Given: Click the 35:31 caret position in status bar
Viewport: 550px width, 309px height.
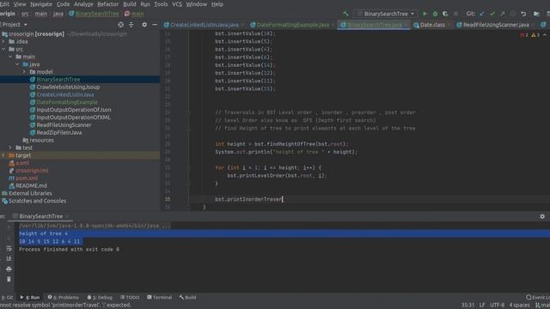Looking at the screenshot, I should click(467, 306).
